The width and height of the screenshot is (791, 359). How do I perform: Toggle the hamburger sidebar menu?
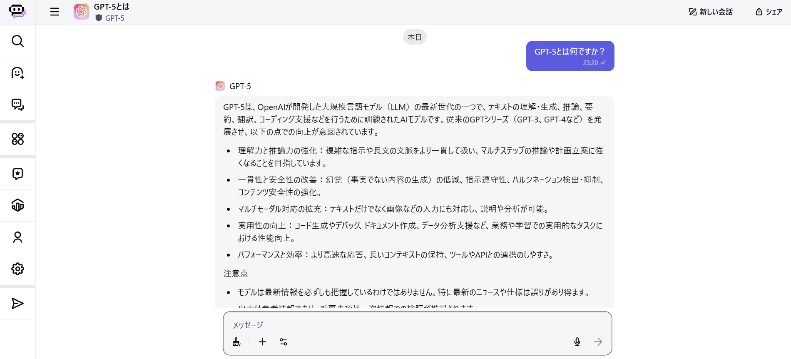(x=55, y=12)
